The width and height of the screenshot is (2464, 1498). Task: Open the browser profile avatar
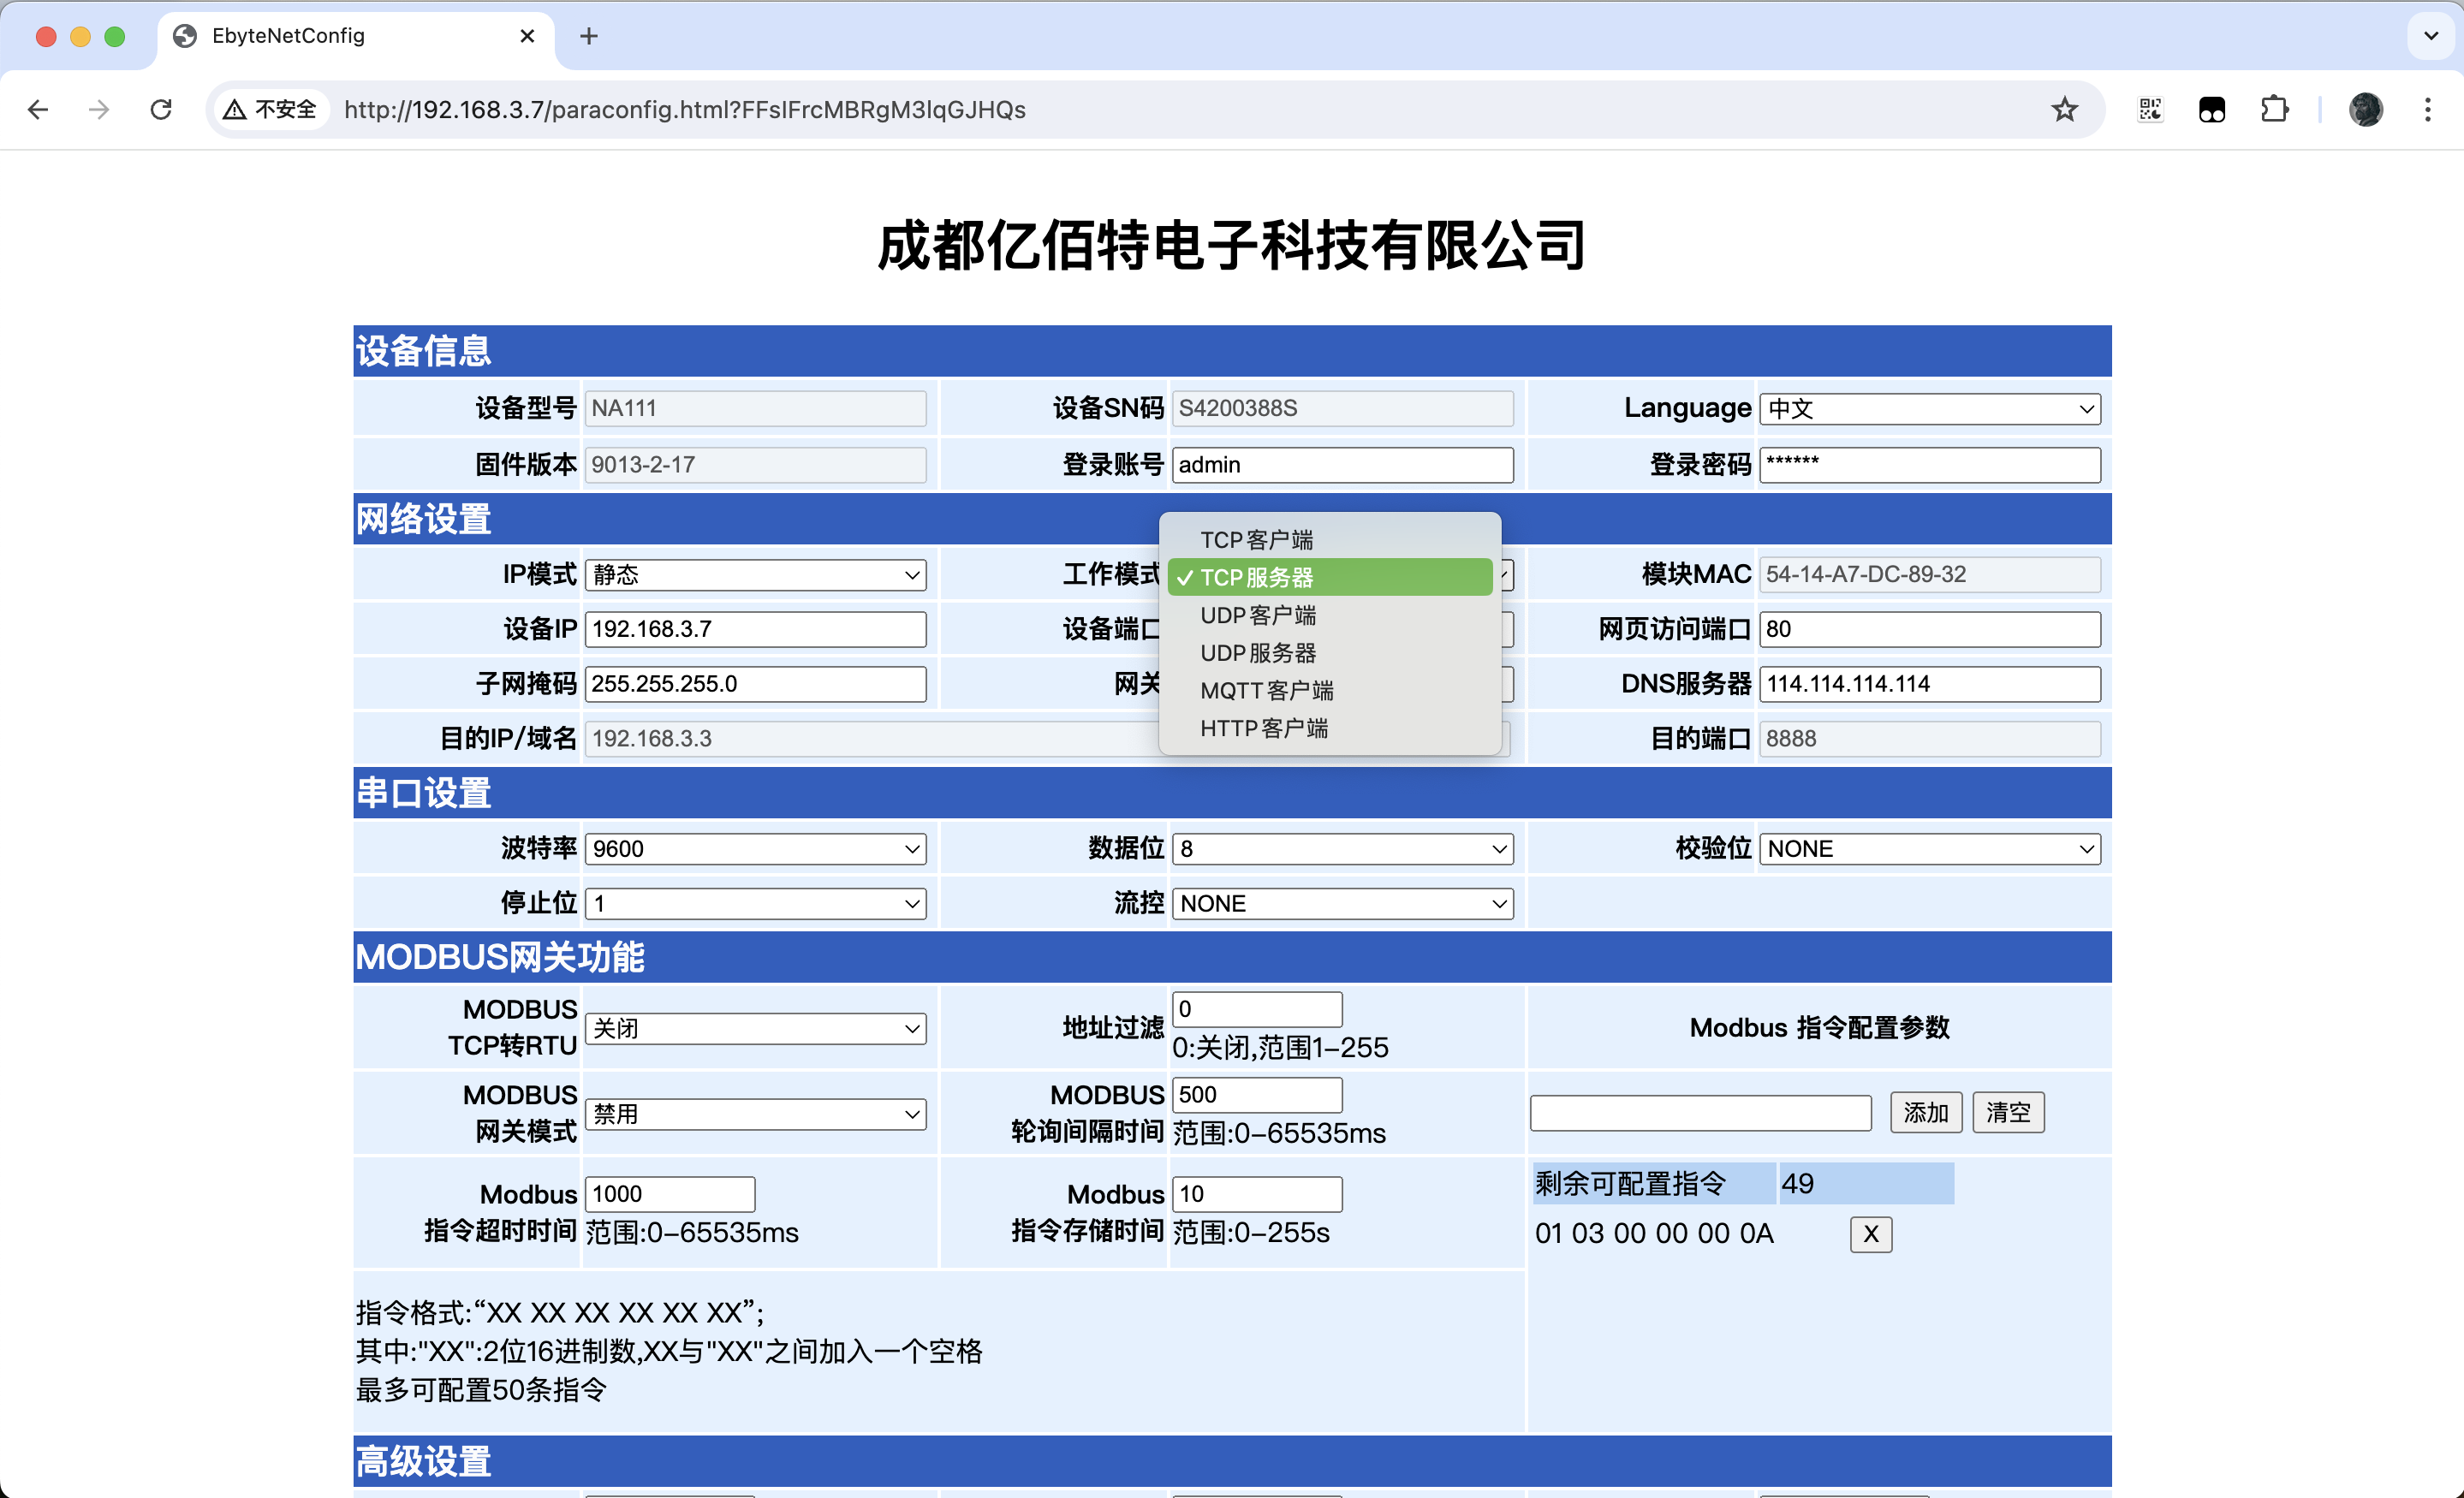click(x=2366, y=109)
